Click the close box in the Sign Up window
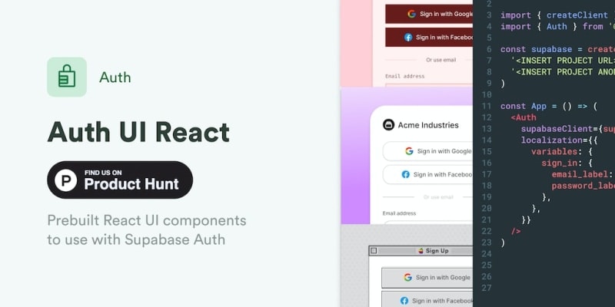Screen dimensions: 615x307 (374, 251)
